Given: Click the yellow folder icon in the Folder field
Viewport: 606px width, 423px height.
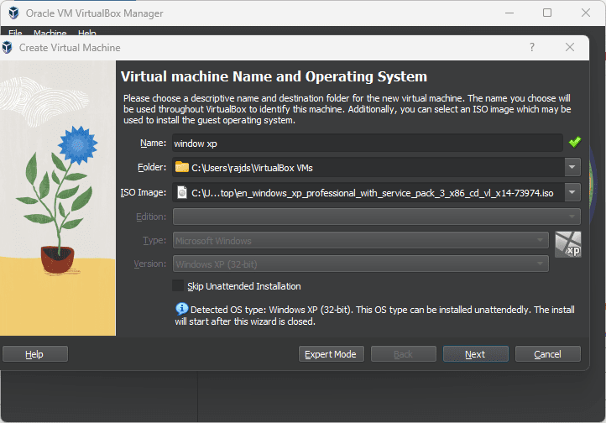Looking at the screenshot, I should (x=182, y=167).
